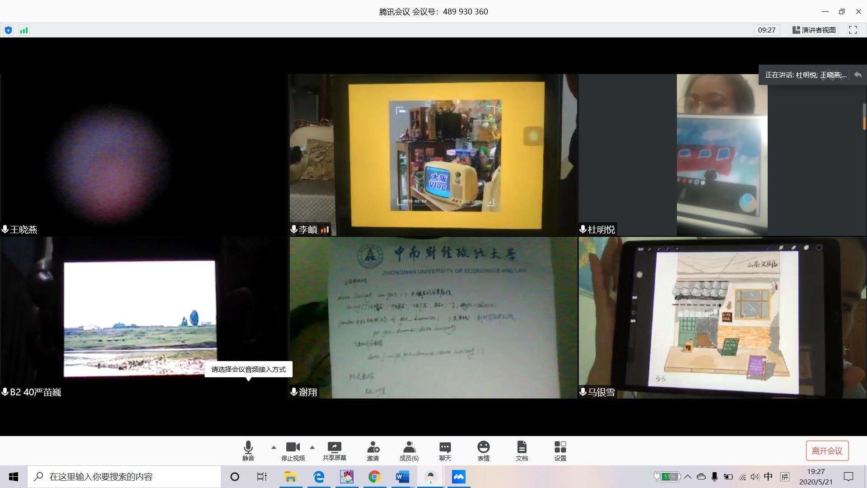Click 王晓燕 microphone status icon
The width and height of the screenshot is (867, 488).
5,230
